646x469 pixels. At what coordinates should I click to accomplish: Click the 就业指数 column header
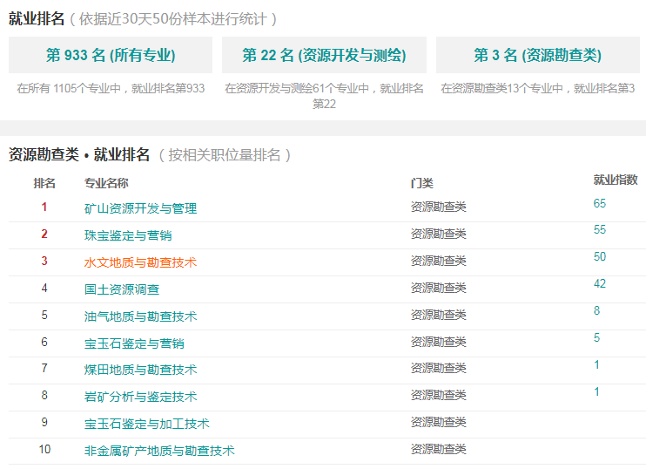click(x=616, y=180)
